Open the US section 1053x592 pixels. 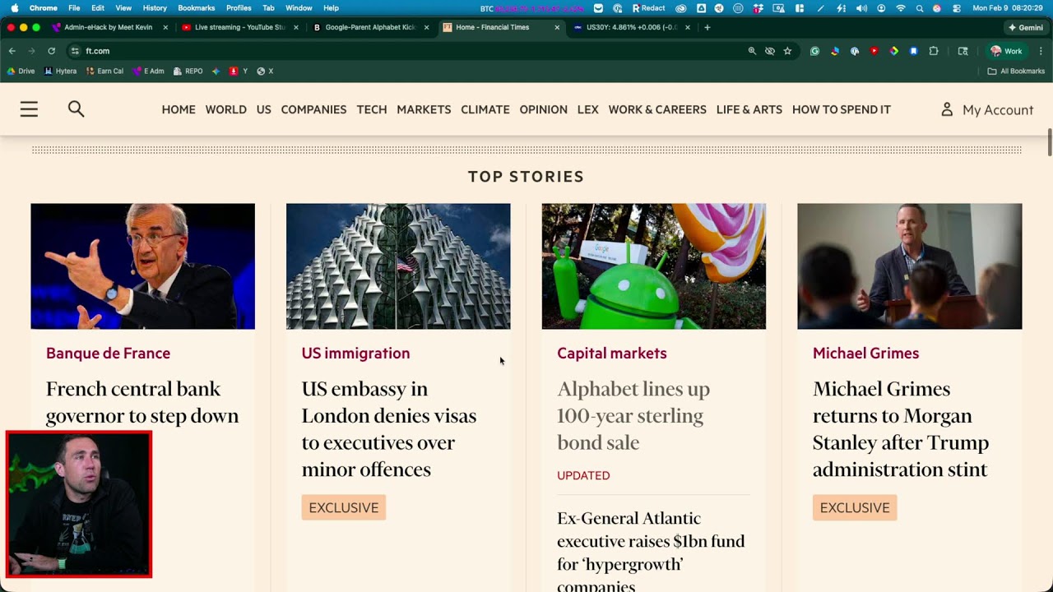263,109
